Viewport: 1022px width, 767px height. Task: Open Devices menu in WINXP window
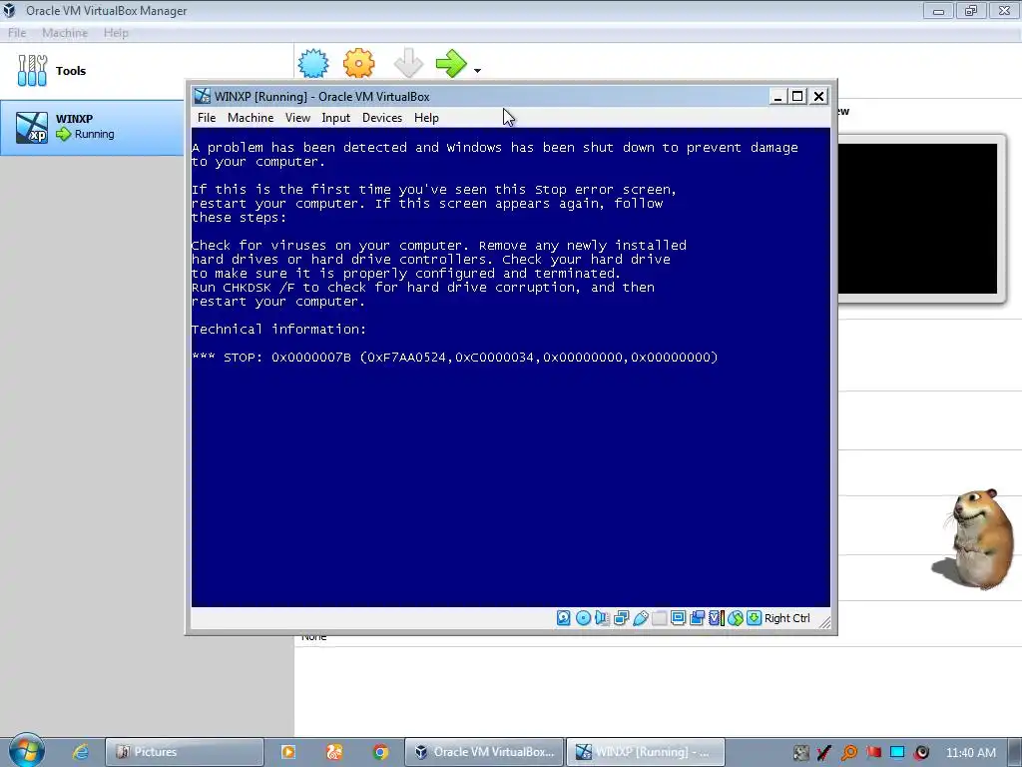point(382,118)
